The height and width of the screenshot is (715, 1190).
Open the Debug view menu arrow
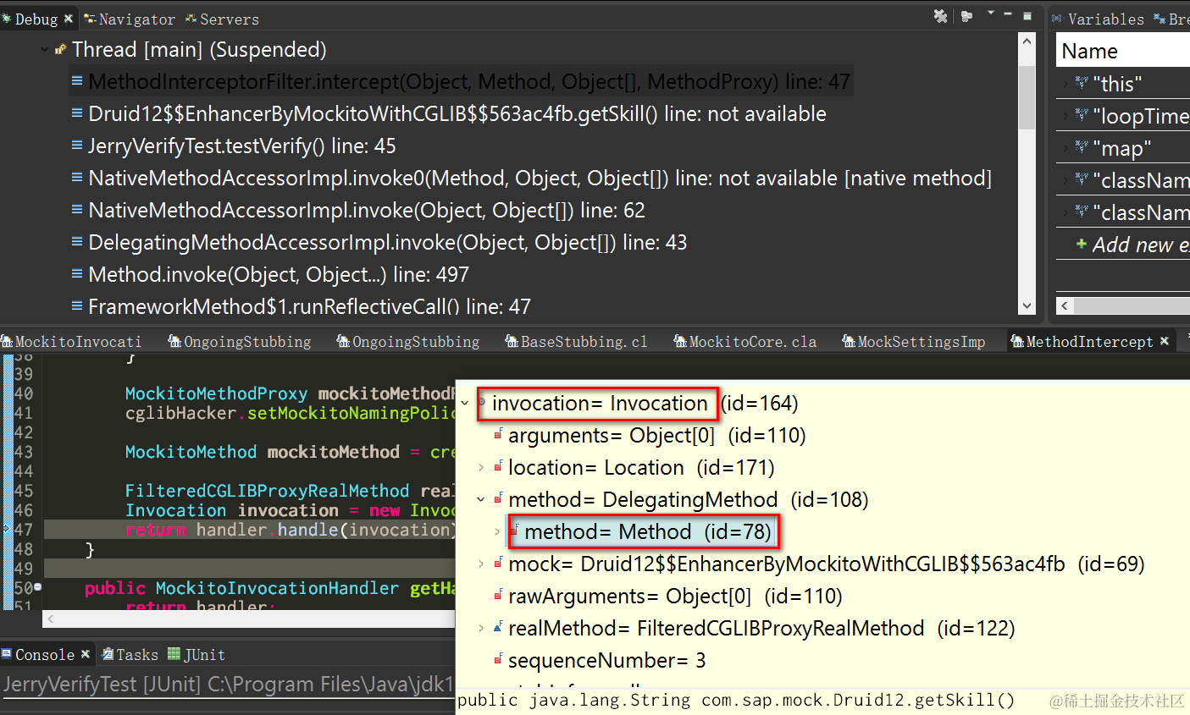pyautogui.click(x=990, y=14)
